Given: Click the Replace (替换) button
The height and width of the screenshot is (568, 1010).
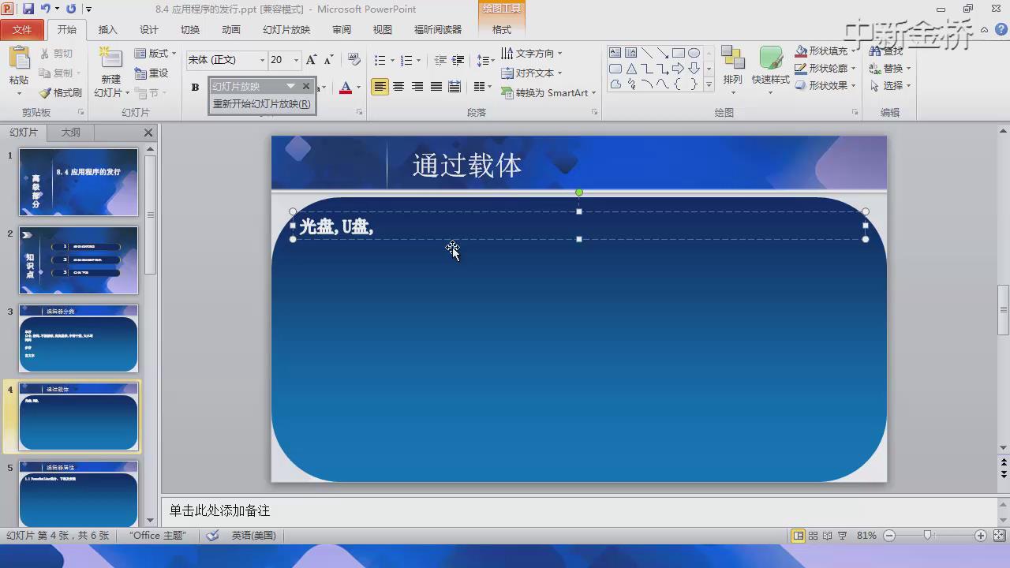Looking at the screenshot, I should 890,69.
